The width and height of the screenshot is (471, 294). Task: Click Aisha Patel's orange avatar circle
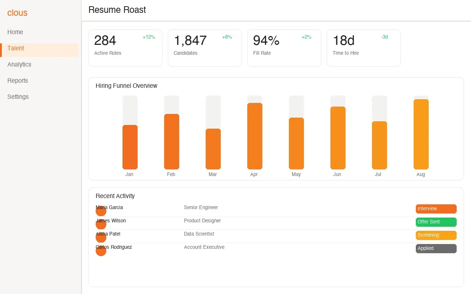(101, 238)
